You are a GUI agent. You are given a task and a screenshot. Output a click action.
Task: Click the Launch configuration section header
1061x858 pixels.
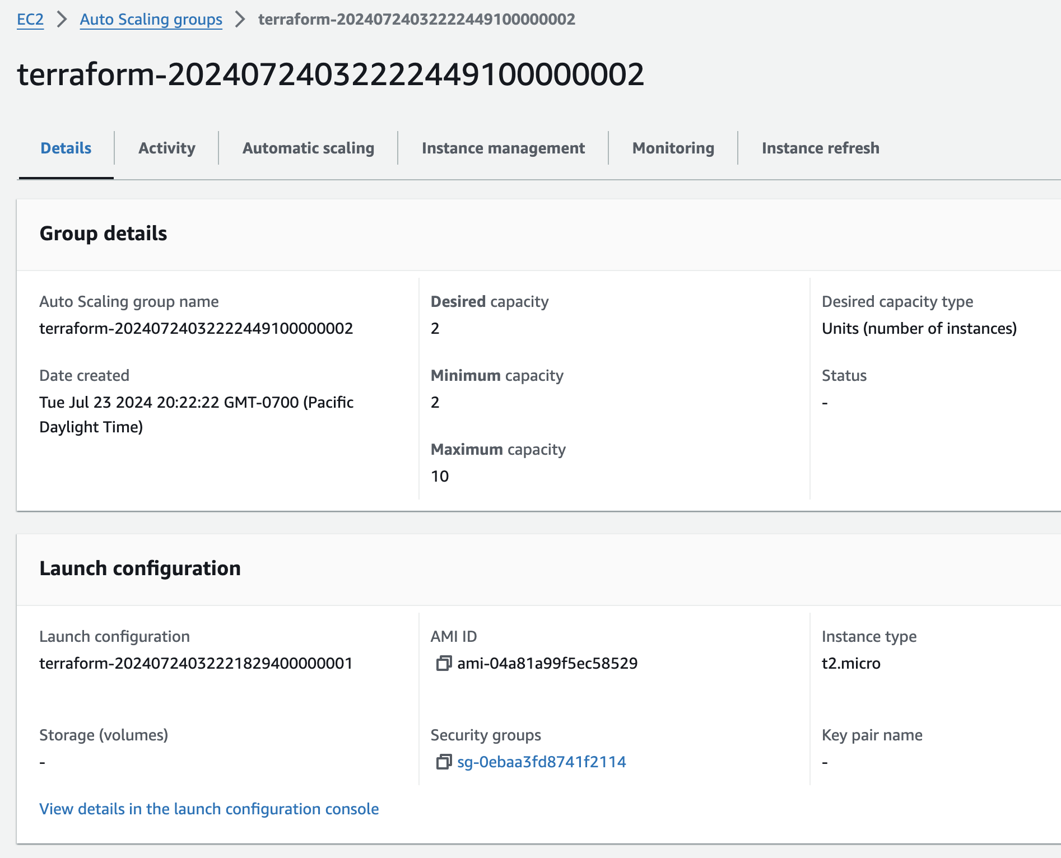[140, 568]
